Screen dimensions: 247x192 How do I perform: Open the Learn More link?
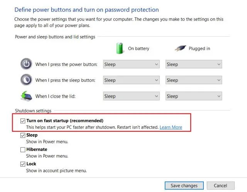(171, 127)
